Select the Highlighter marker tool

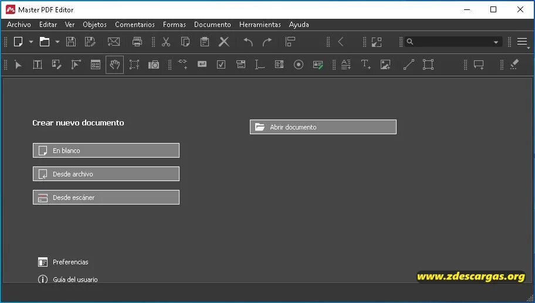pos(514,64)
